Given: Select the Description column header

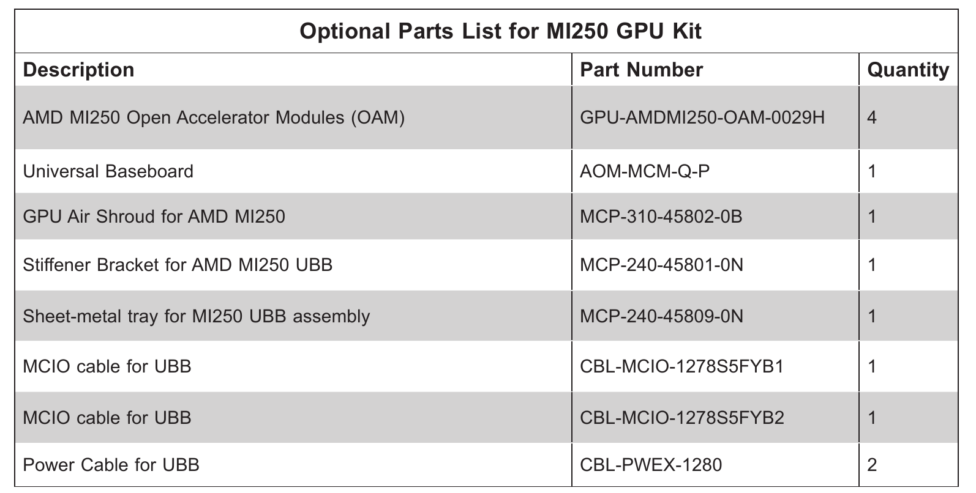Looking at the screenshot, I should coord(78,70).
